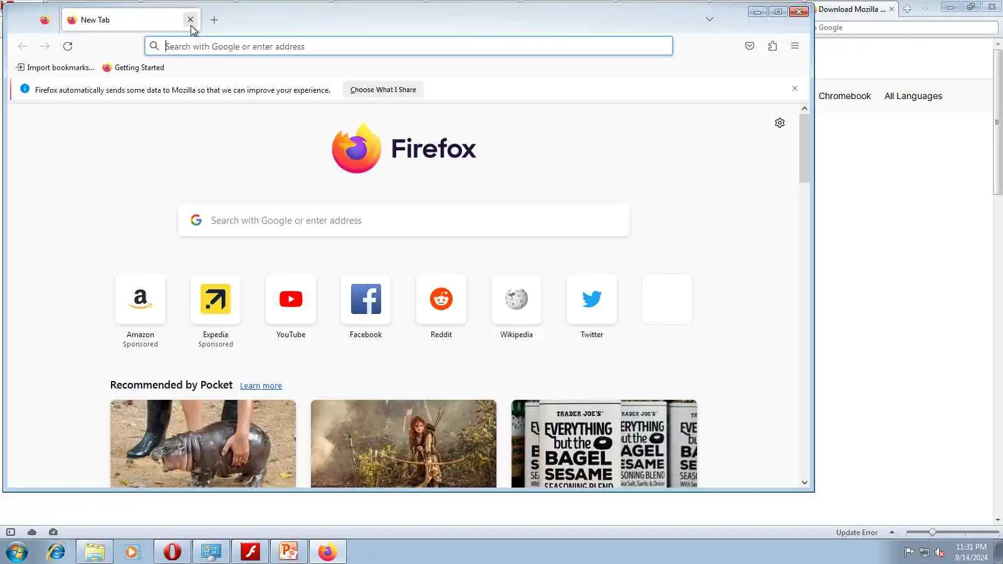Focus the Firefox address bar
Viewport: 1003px width, 564px height.
click(409, 46)
